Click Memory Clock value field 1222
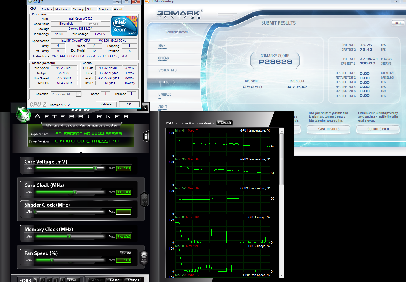 pos(124,236)
